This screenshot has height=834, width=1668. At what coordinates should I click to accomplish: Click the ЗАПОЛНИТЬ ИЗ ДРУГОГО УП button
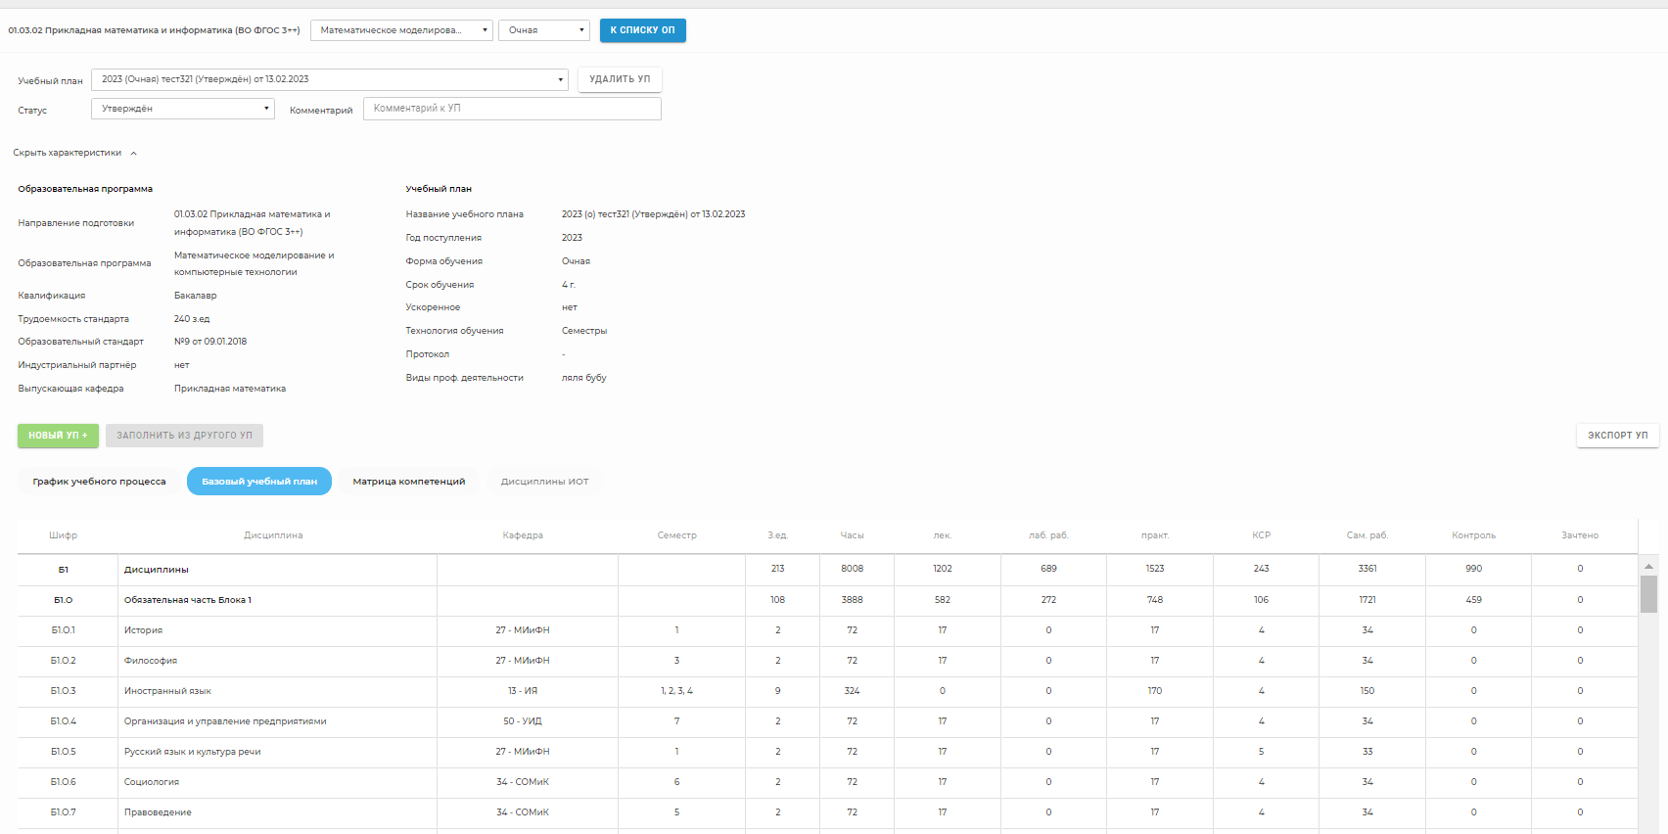pos(184,436)
